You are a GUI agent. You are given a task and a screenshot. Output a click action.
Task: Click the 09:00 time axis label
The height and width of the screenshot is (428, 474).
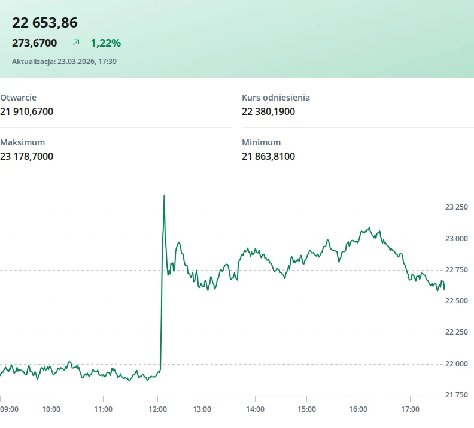9,409
